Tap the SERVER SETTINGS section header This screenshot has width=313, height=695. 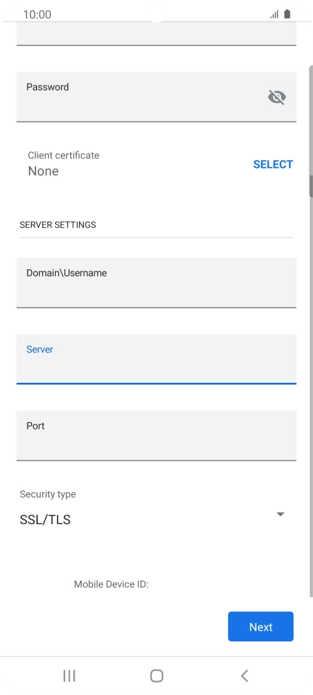[58, 224]
